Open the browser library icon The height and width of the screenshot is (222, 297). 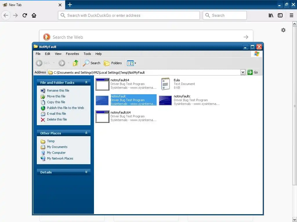[x=271, y=15]
